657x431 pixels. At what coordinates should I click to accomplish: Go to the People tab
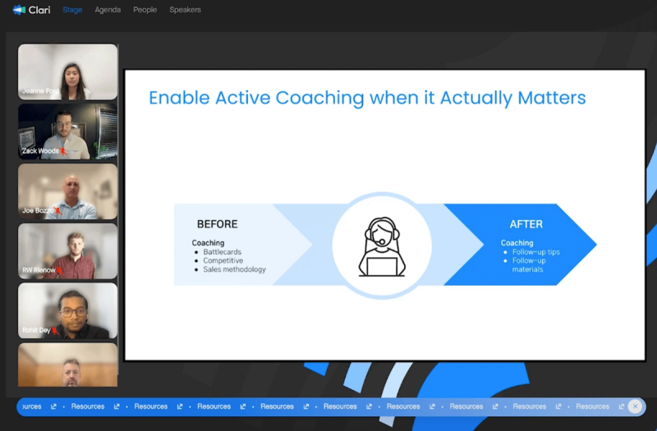point(145,10)
